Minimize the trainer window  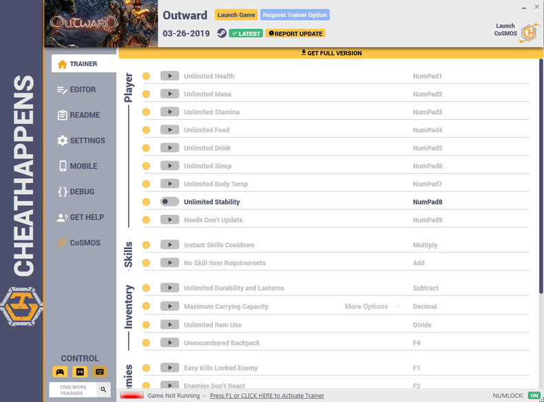pos(524,8)
